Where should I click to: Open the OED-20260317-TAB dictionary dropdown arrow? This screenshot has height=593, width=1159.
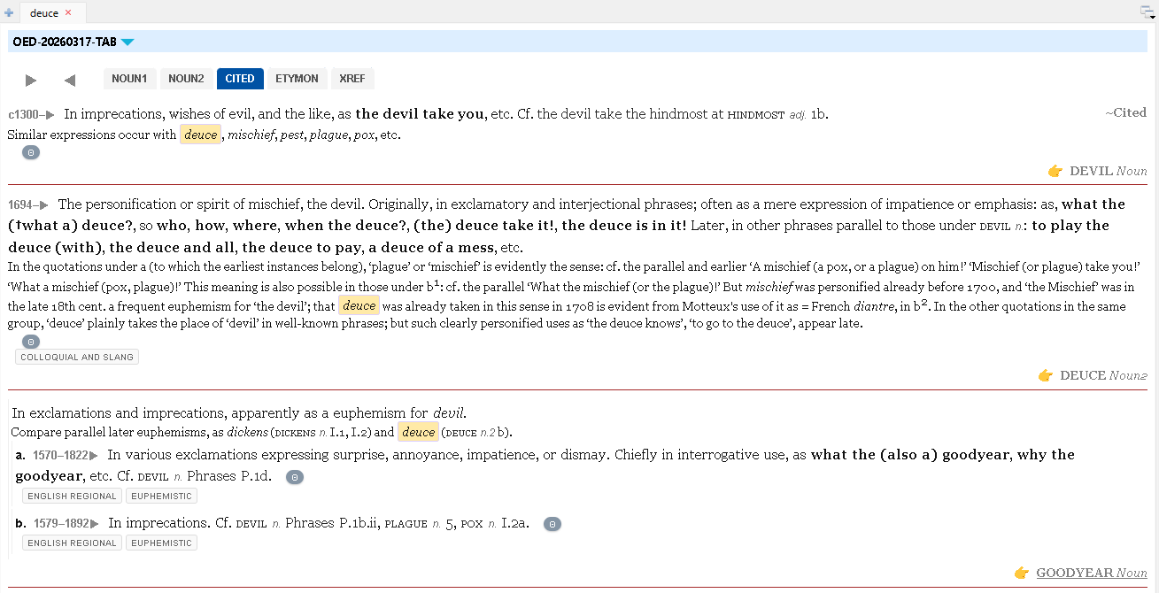pyautogui.click(x=127, y=42)
